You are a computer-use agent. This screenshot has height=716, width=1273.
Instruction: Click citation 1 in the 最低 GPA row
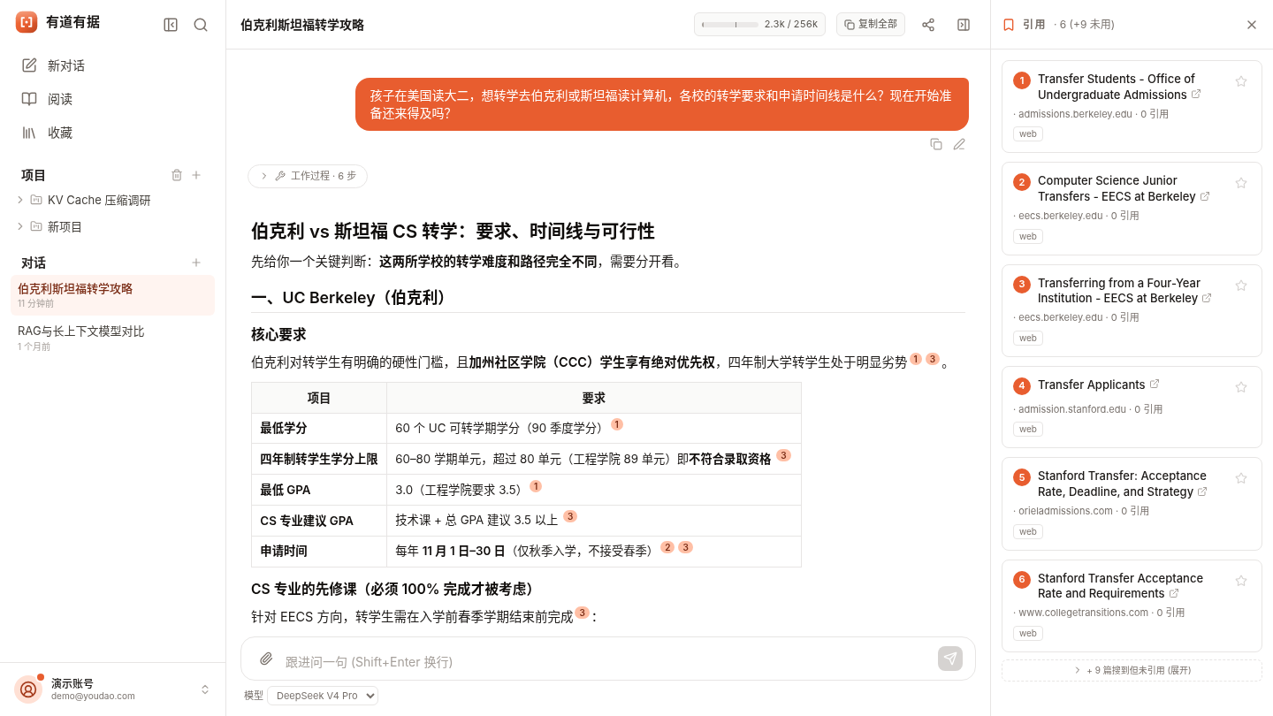[536, 486]
